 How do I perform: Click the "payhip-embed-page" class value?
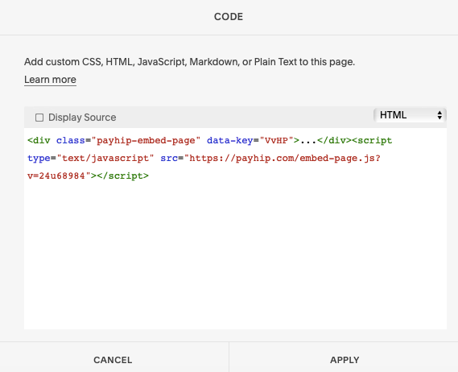pyautogui.click(x=146, y=141)
